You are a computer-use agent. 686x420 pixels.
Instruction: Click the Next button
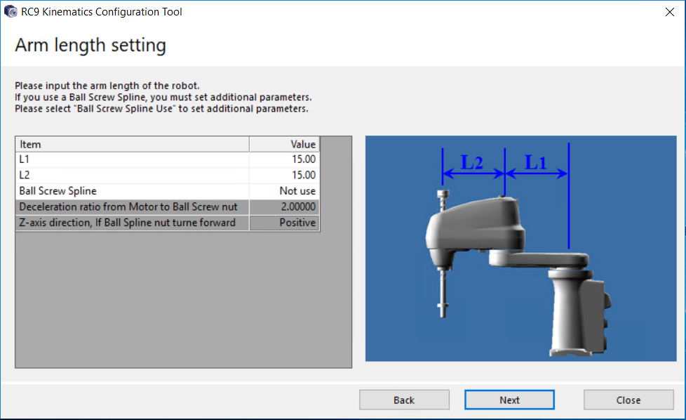[x=509, y=400]
